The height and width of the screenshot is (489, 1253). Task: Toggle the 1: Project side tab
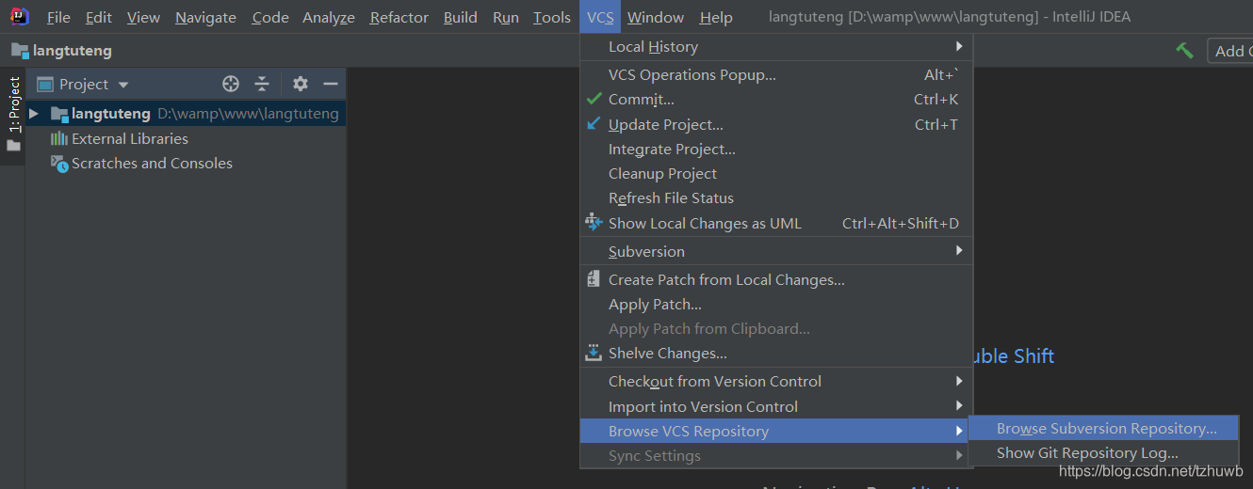click(x=14, y=105)
